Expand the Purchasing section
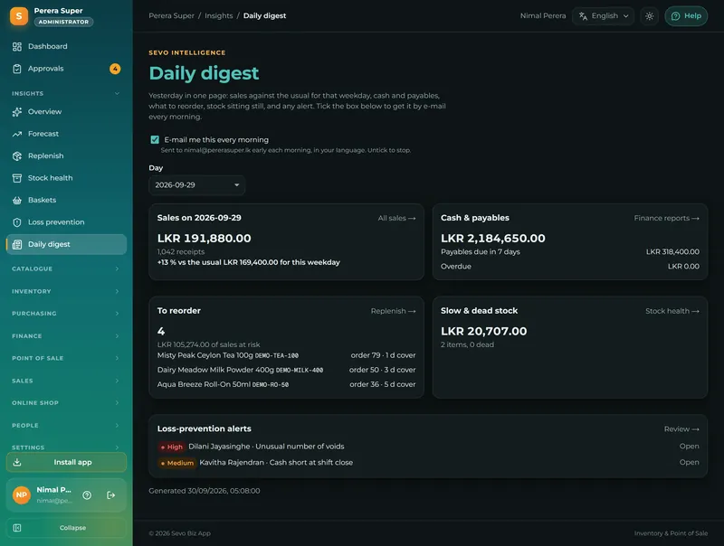Viewport: 724px width, 546px height. (66, 314)
